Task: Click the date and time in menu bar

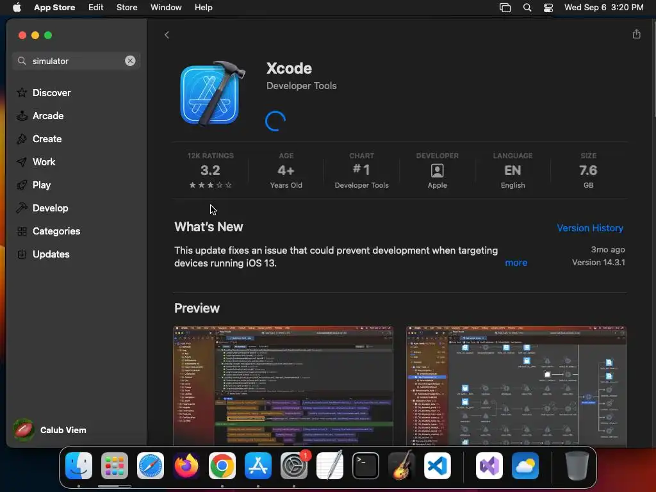Action: point(603,8)
